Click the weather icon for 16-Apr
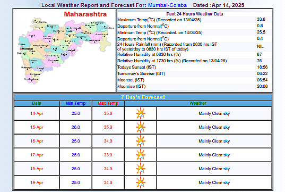This screenshot has height=192, width=285. click(x=141, y=141)
